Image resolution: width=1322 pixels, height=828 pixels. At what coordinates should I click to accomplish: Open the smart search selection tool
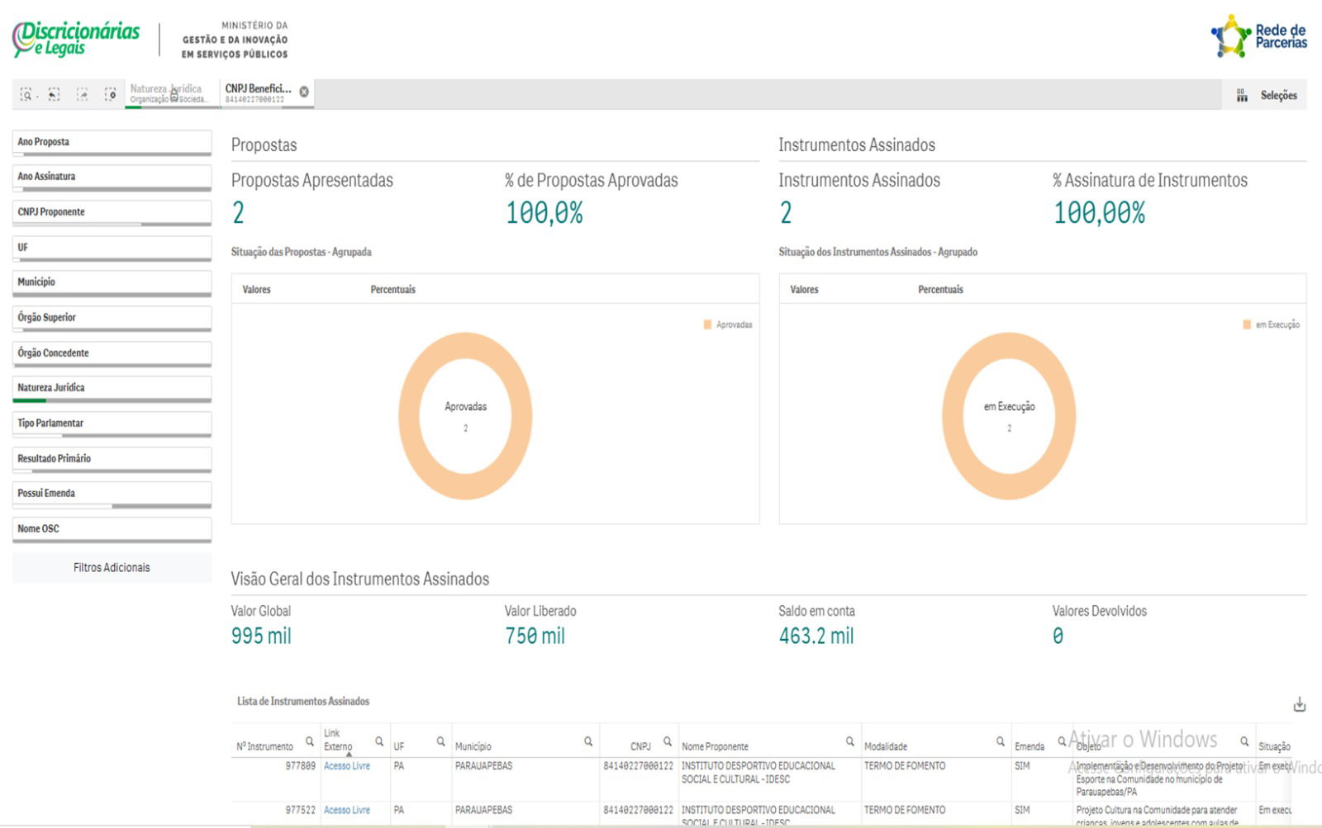click(26, 95)
